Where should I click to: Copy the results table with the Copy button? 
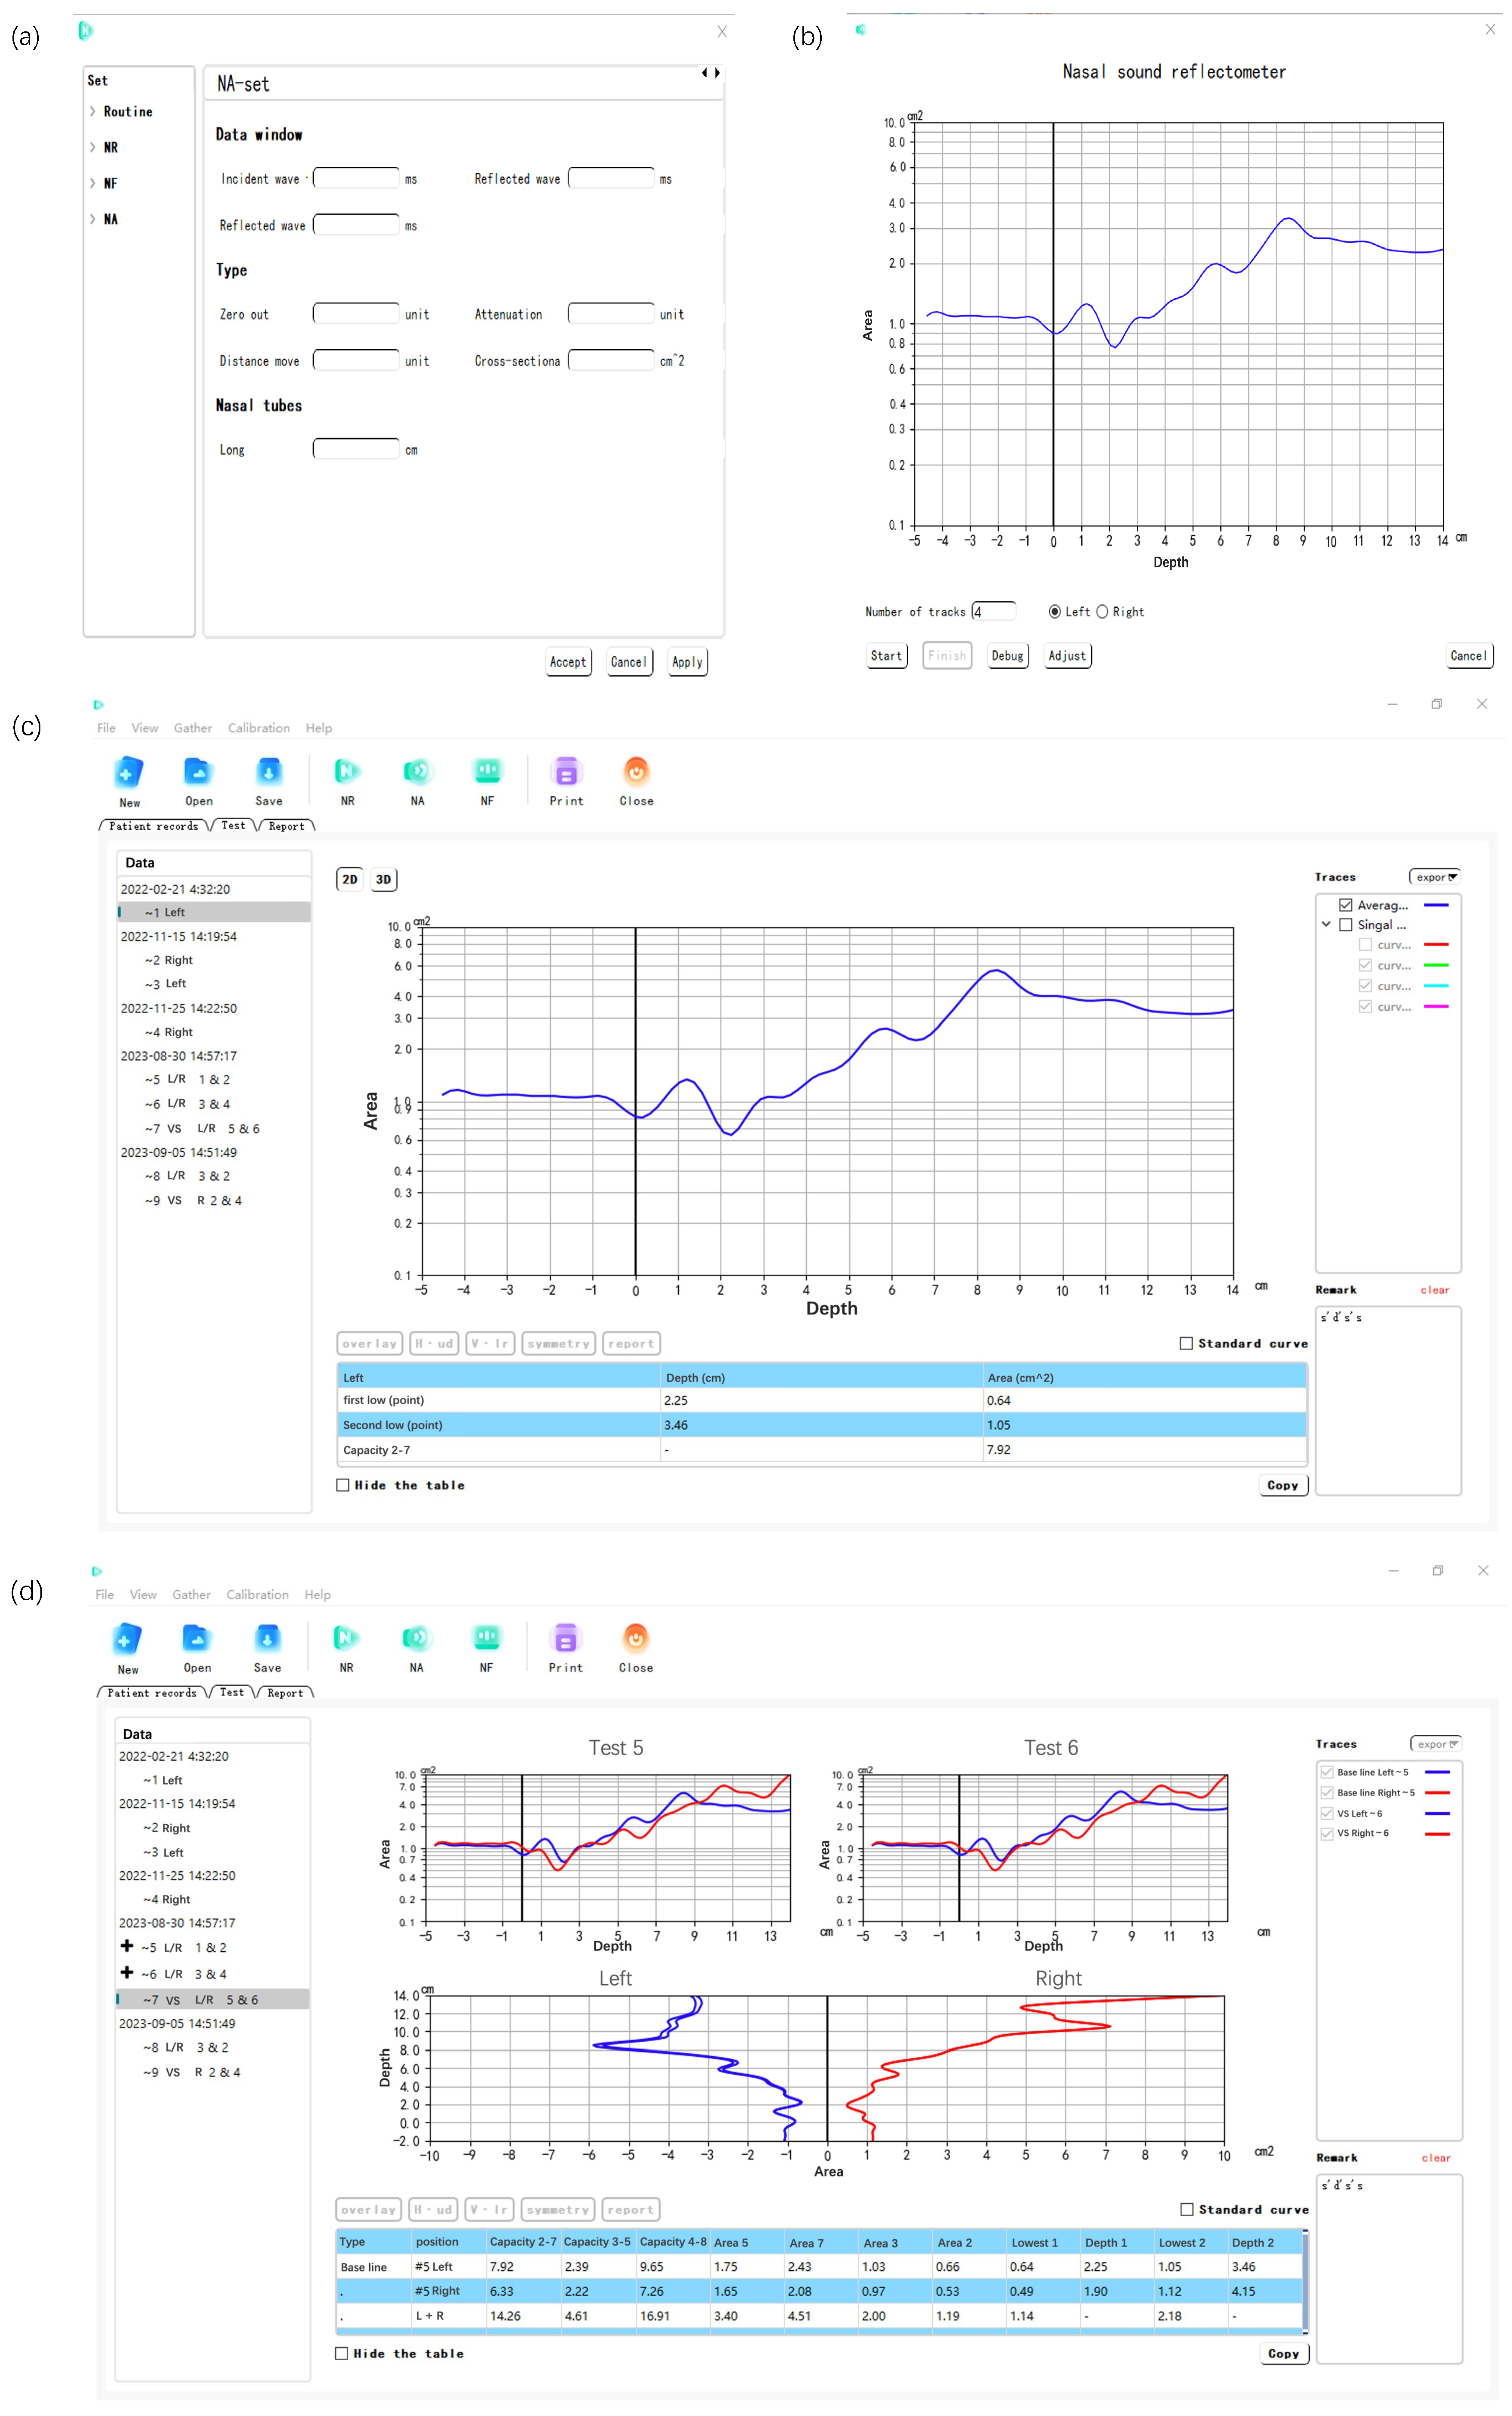1283,1485
